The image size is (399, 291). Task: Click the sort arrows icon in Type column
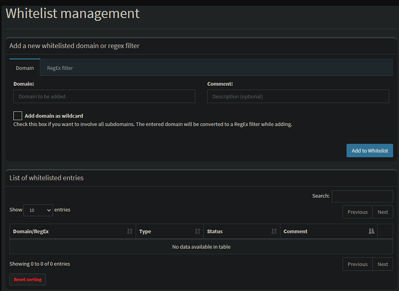coord(197,232)
